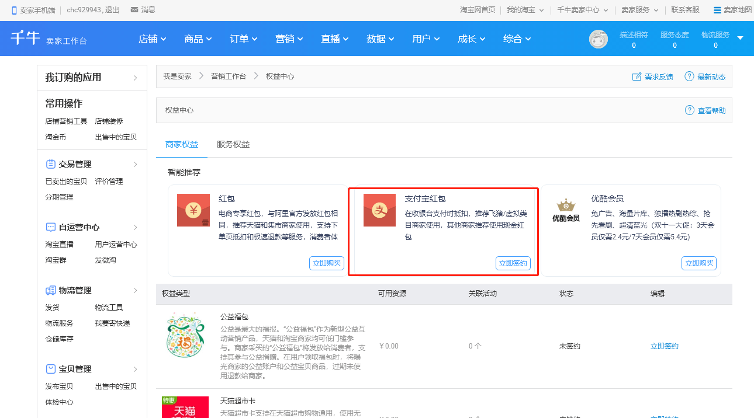This screenshot has width=754, height=418.
Task: Open 物流工具 in sidebar
Action: click(109, 308)
